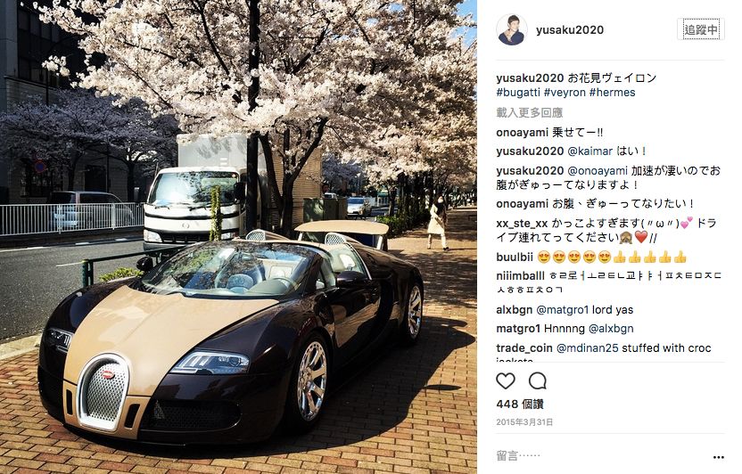The width and height of the screenshot is (742, 474).
Task: Focus the 留言 comment input field
Action: click(x=601, y=456)
